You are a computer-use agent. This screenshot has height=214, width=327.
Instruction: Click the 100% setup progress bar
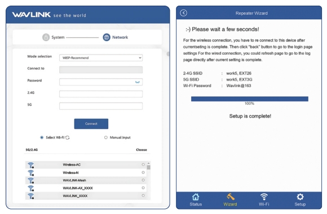(x=250, y=99)
